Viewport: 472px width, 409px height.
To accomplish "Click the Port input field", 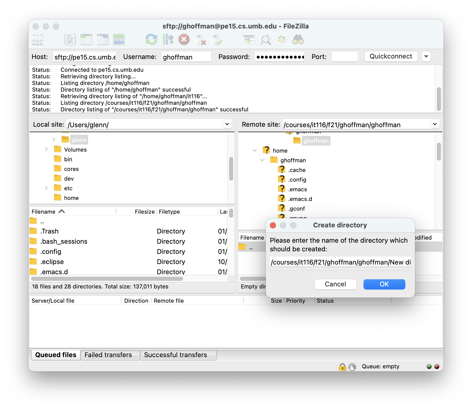I will point(344,57).
